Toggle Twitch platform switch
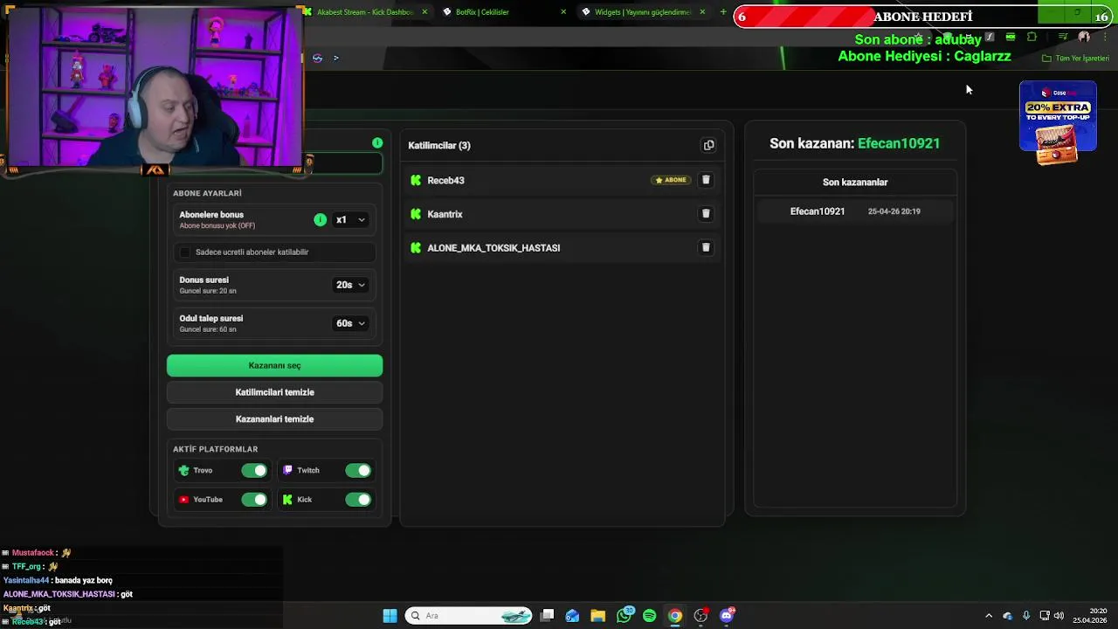 [358, 471]
